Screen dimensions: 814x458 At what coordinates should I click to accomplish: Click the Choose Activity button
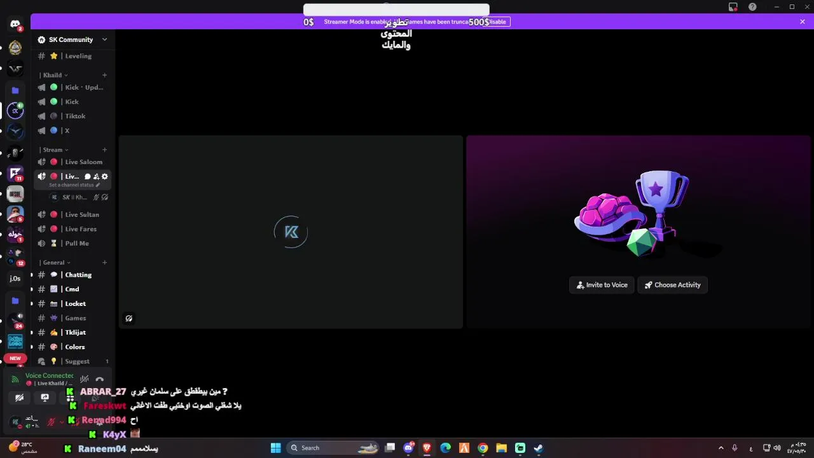tap(672, 285)
